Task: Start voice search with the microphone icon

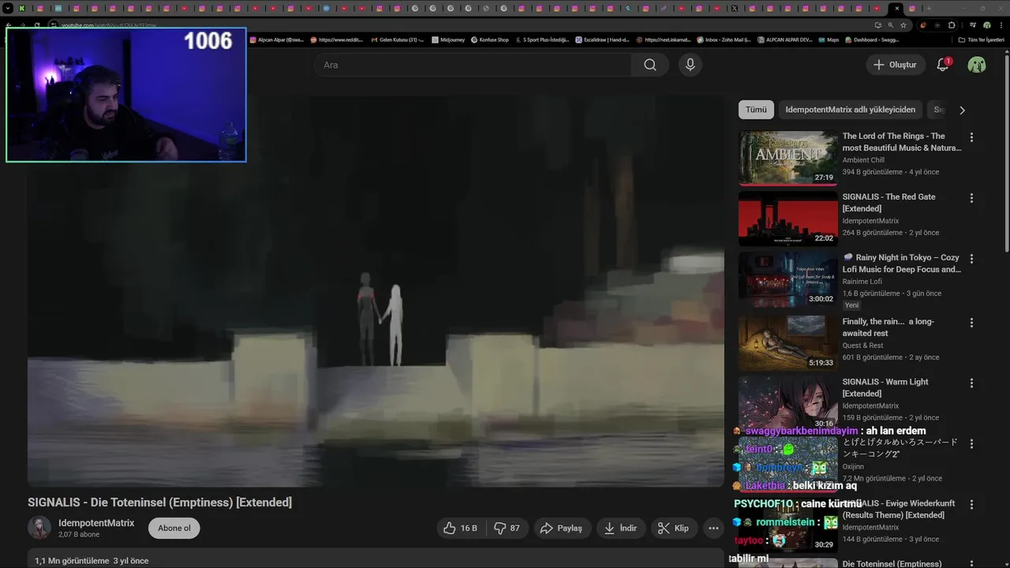Action: pos(690,65)
